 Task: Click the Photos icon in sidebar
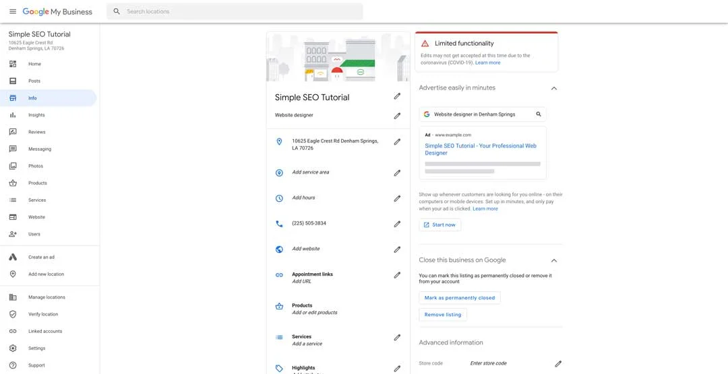[13, 166]
